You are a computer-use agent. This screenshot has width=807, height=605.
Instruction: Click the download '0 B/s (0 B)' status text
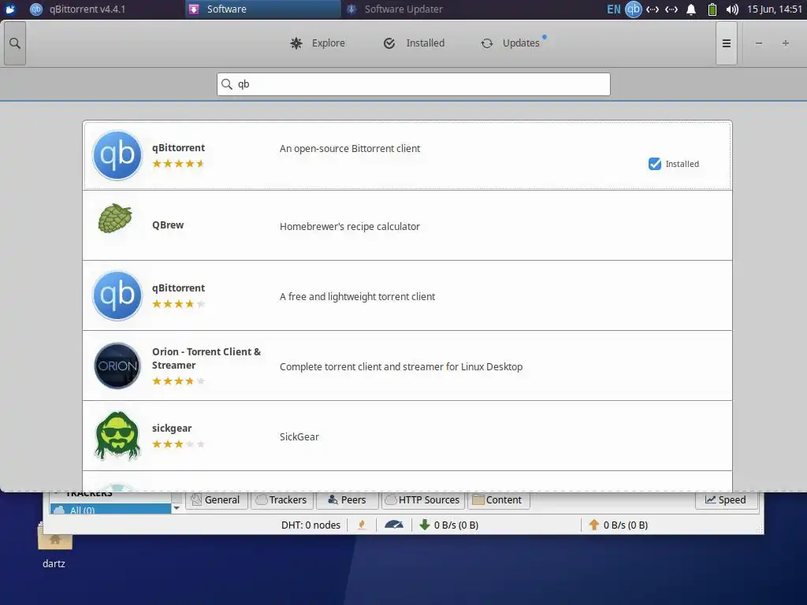[x=456, y=525]
